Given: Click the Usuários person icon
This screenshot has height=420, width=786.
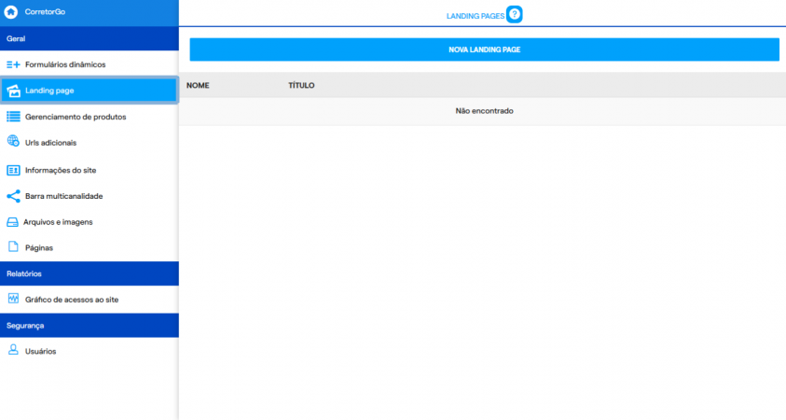Looking at the screenshot, I should (x=13, y=350).
